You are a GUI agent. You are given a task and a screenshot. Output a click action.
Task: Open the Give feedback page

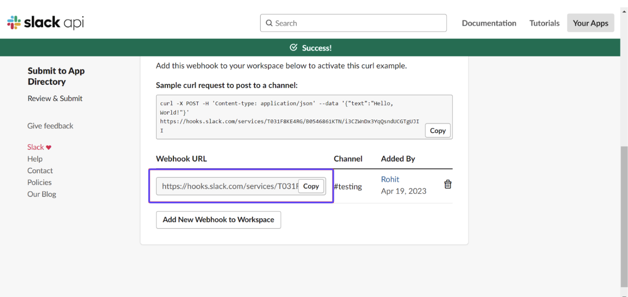point(50,125)
